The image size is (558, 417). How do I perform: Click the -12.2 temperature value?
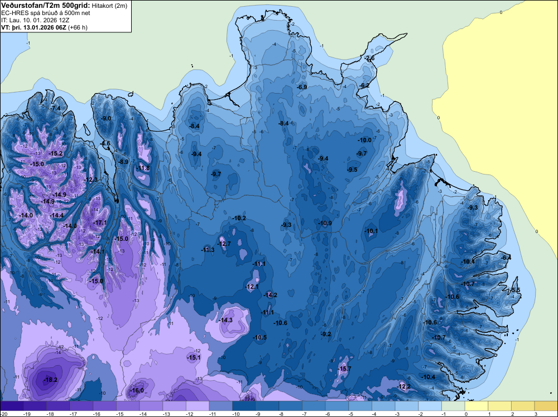(x=404, y=386)
